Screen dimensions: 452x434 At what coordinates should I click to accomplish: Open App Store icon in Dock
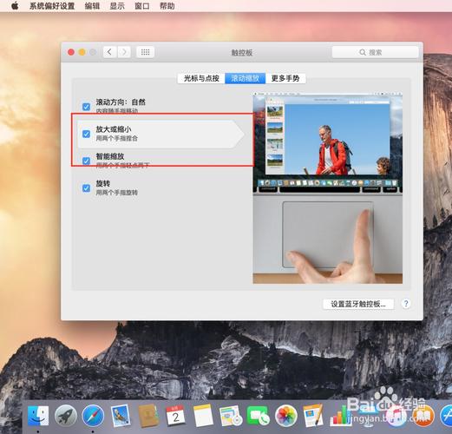coord(447,416)
